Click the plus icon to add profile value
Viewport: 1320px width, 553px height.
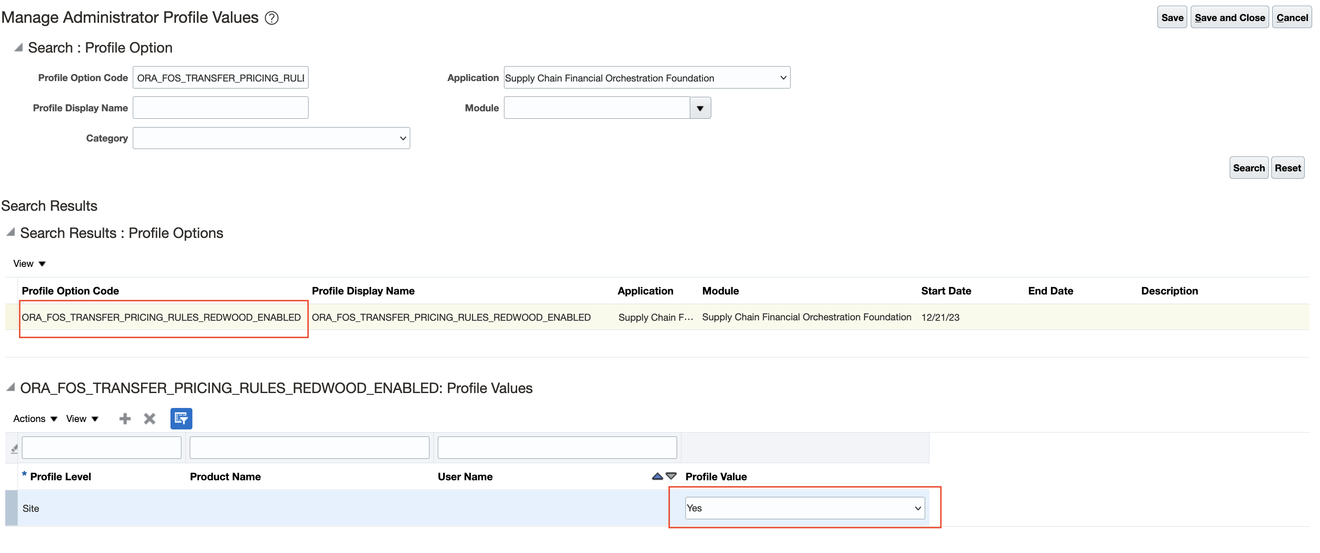(124, 419)
